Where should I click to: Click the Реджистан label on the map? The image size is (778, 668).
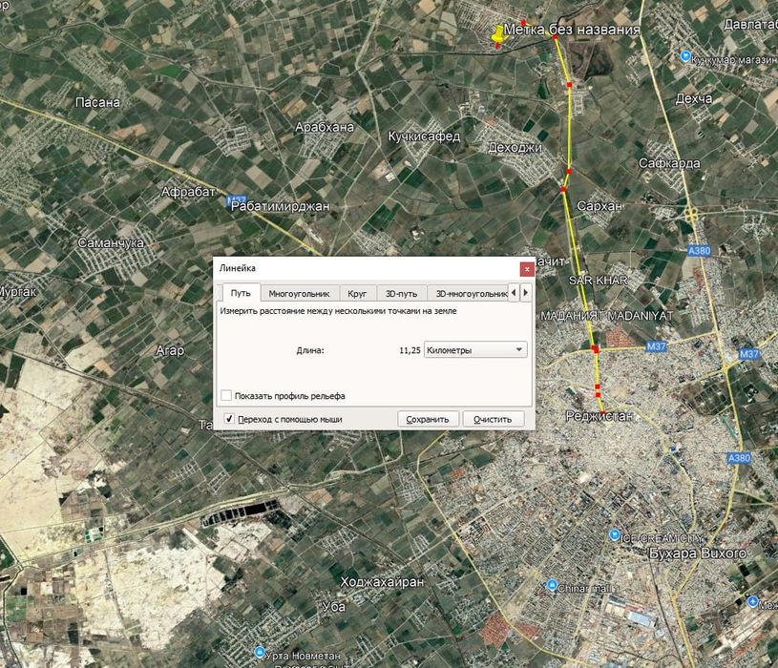(x=599, y=416)
